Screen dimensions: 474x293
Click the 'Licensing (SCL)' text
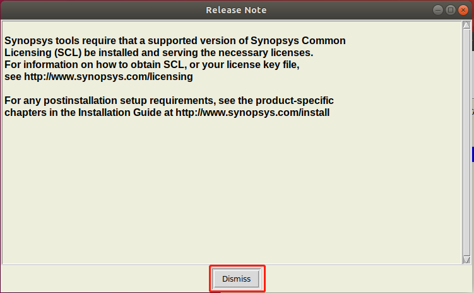[43, 53]
